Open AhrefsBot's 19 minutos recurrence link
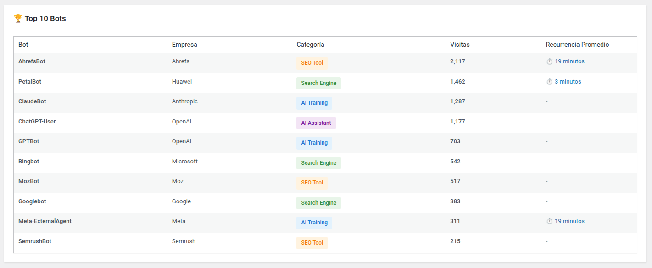Viewport: 652px width, 268px height. tap(569, 61)
